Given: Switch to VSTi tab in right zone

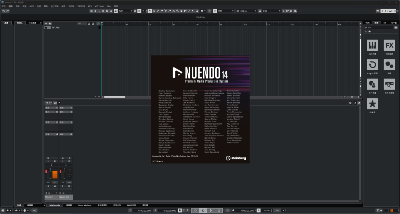Looking at the screenshot, I should tap(367, 23).
